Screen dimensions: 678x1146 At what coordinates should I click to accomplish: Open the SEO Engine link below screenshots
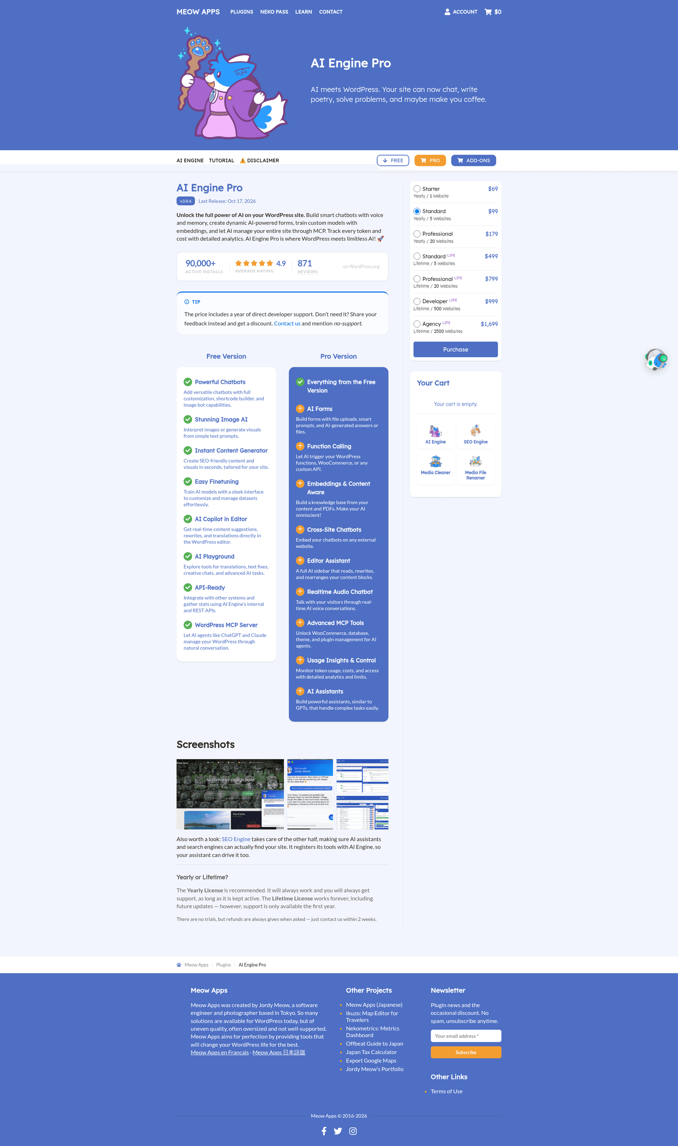pos(236,839)
